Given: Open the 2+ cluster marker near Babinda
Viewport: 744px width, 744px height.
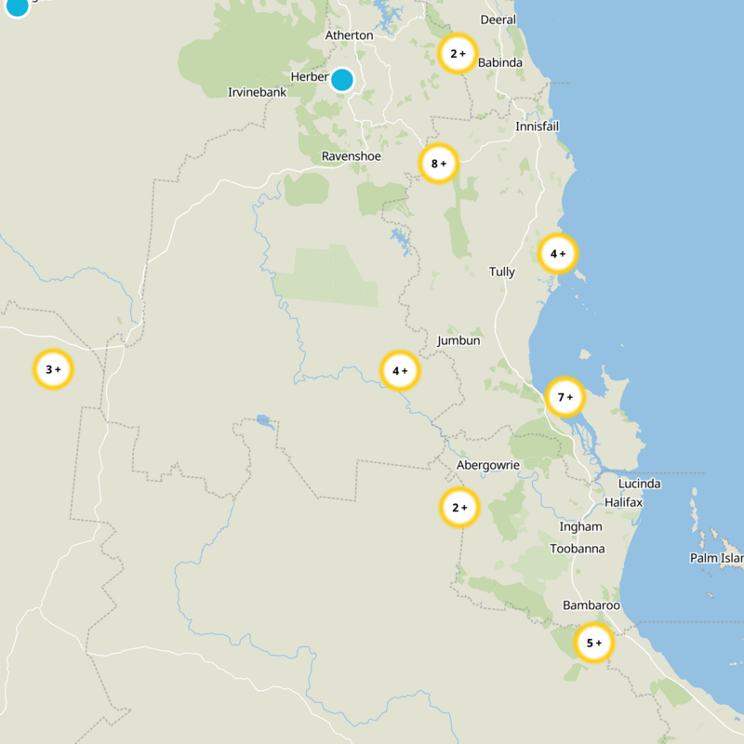Looking at the screenshot, I should (458, 54).
